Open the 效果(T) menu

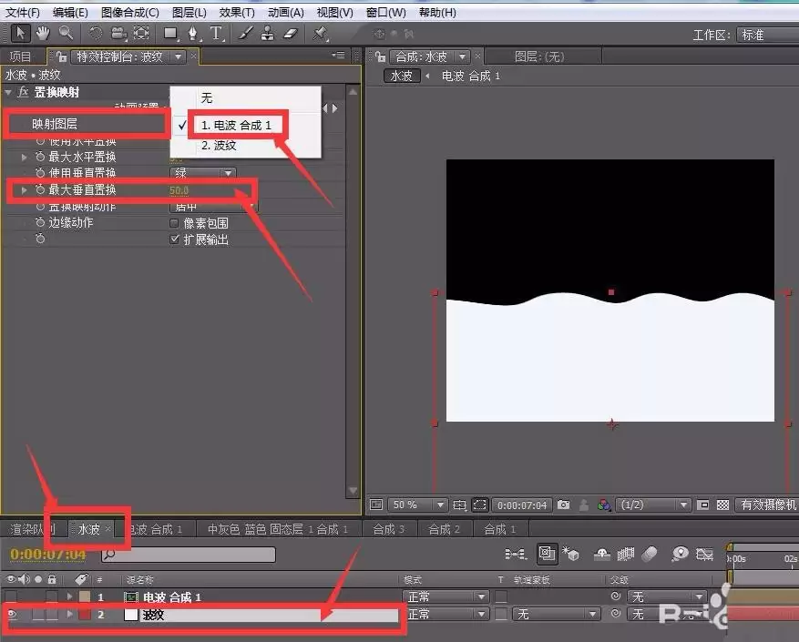[x=237, y=12]
